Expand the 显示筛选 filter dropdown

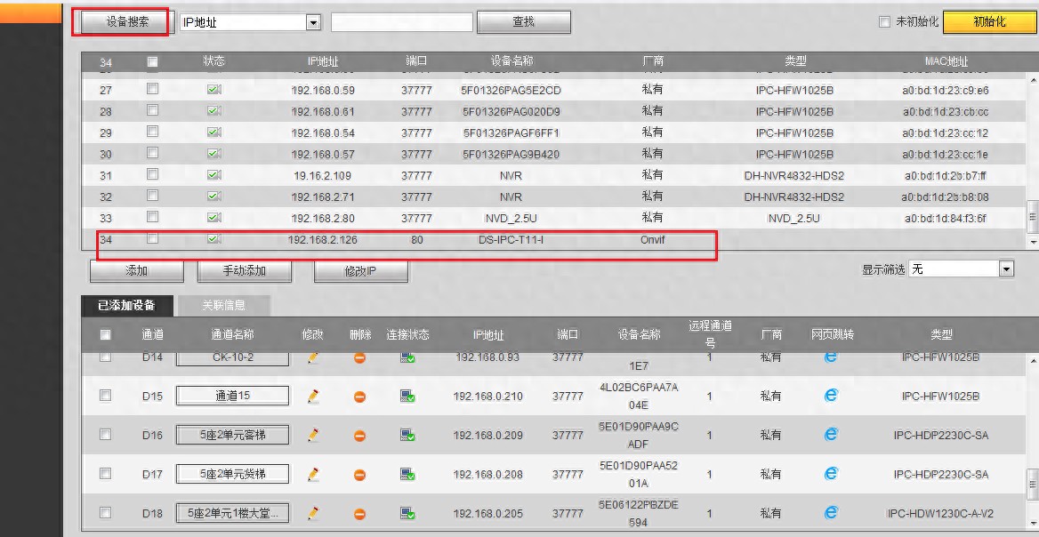1006,268
